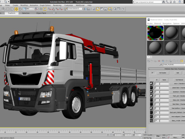Open Create Selection Set dropdown
The height and width of the screenshot is (139, 185).
(x=75, y=8)
